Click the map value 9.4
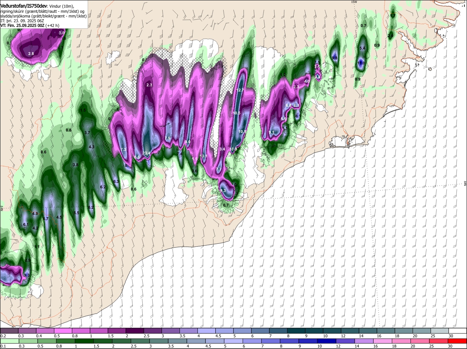467x349 pixels. tap(318, 77)
